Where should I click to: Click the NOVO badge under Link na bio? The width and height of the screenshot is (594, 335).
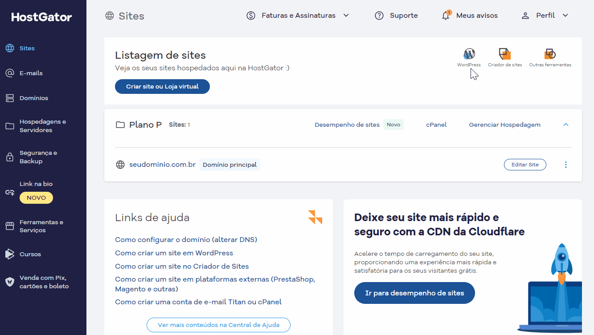(36, 198)
